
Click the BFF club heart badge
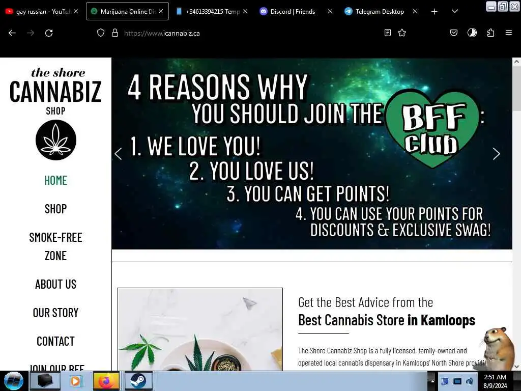click(x=432, y=129)
